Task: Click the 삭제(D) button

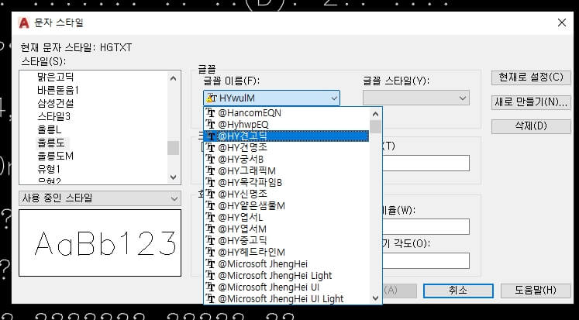Action: 531,126
